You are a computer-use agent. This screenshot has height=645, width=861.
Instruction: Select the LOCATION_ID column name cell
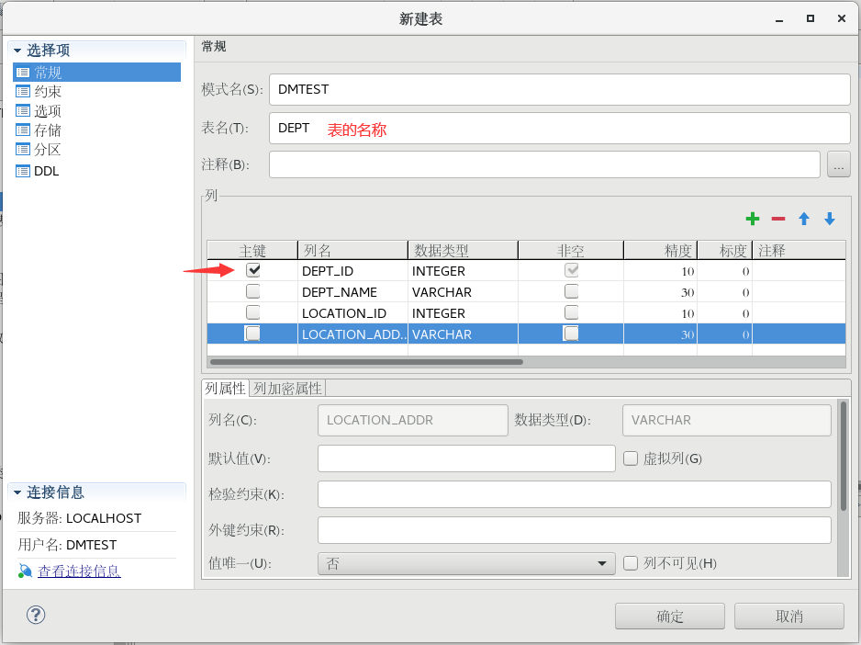(352, 313)
